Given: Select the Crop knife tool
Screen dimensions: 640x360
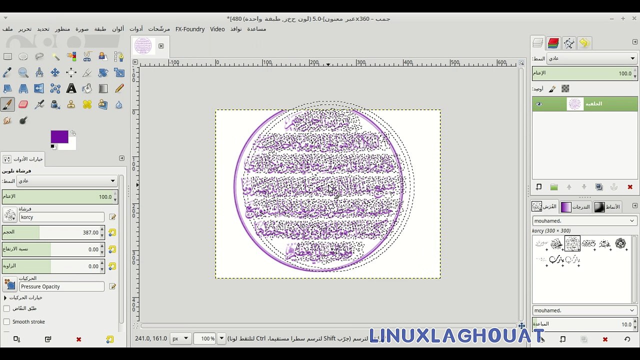Looking at the screenshot, I should (87, 72).
